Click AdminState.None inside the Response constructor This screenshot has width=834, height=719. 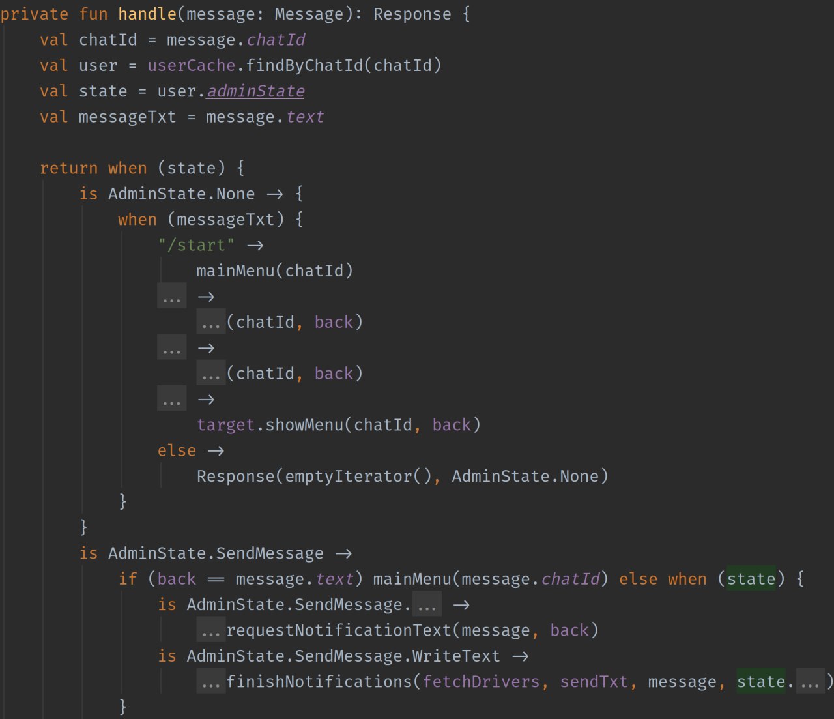tap(525, 477)
